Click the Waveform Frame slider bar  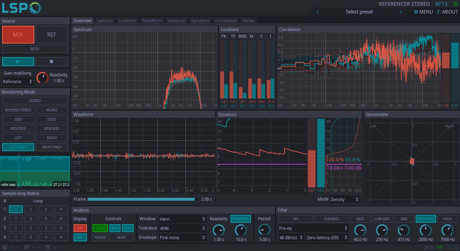click(x=143, y=199)
